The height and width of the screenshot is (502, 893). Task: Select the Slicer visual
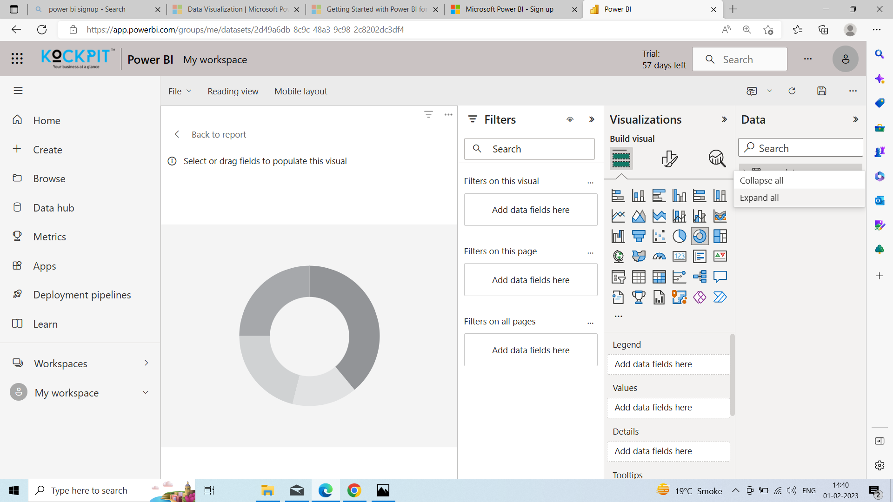(x=618, y=277)
